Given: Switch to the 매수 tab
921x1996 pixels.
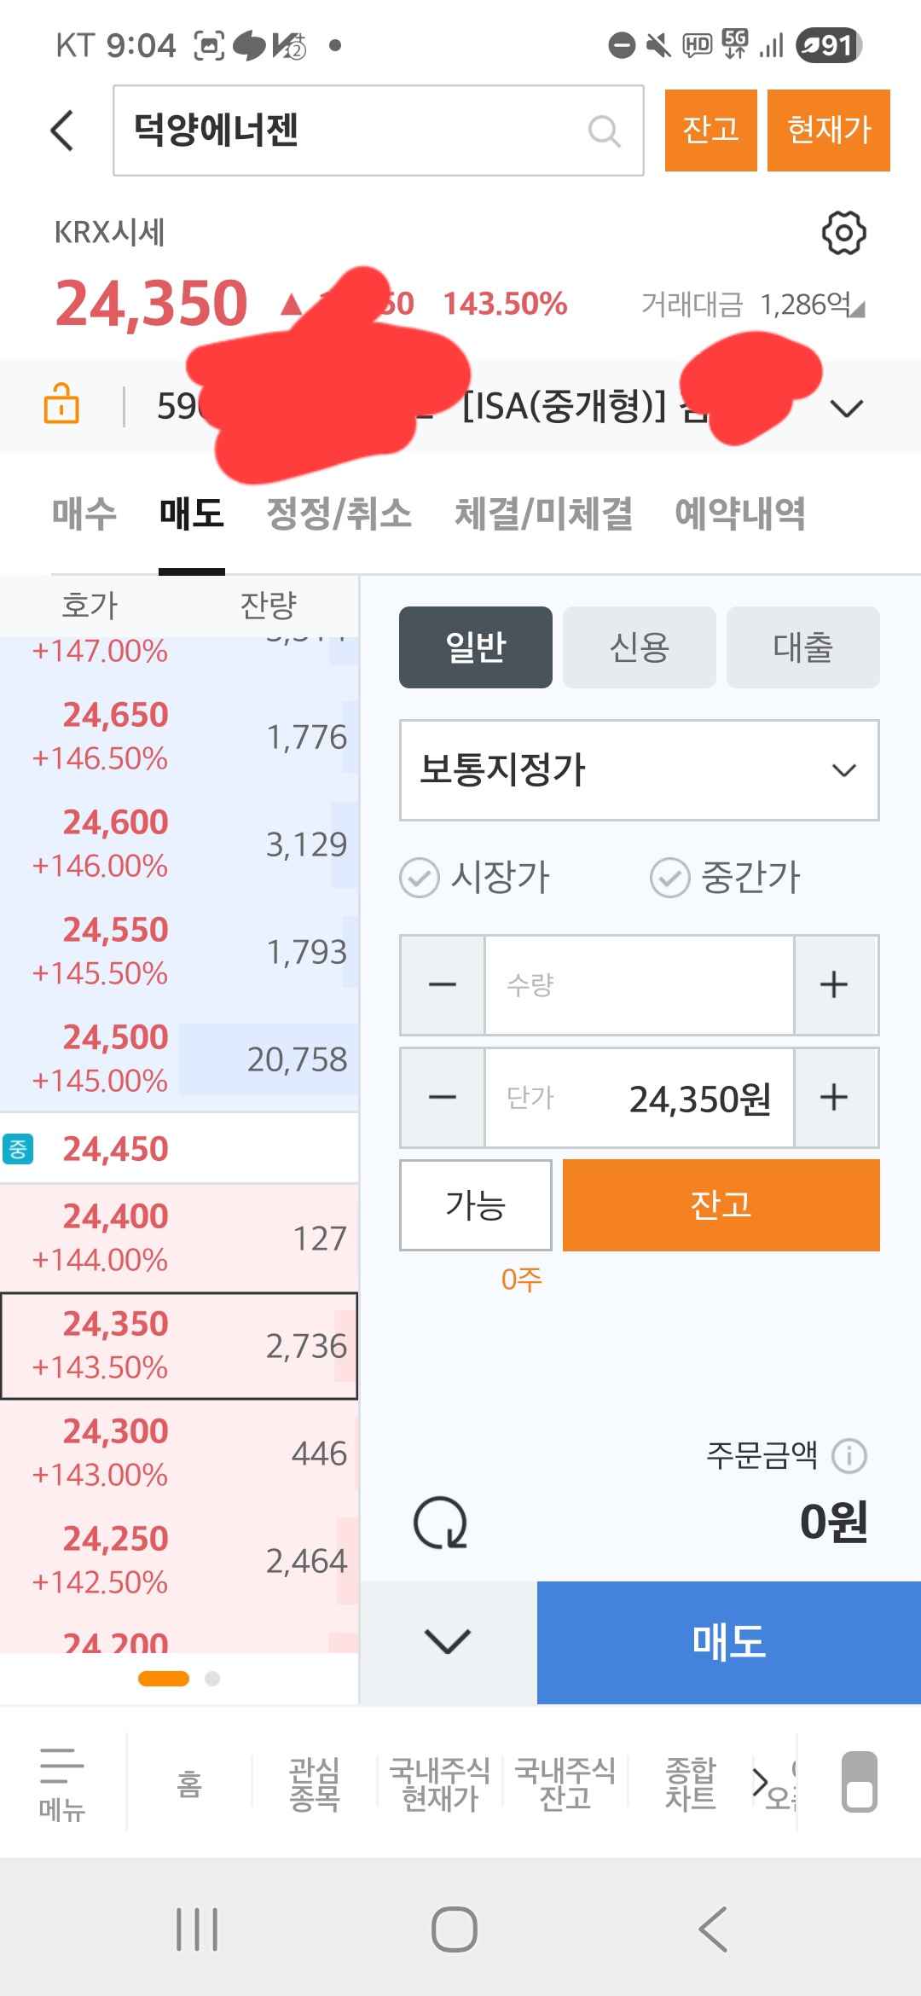Looking at the screenshot, I should pos(84,514).
